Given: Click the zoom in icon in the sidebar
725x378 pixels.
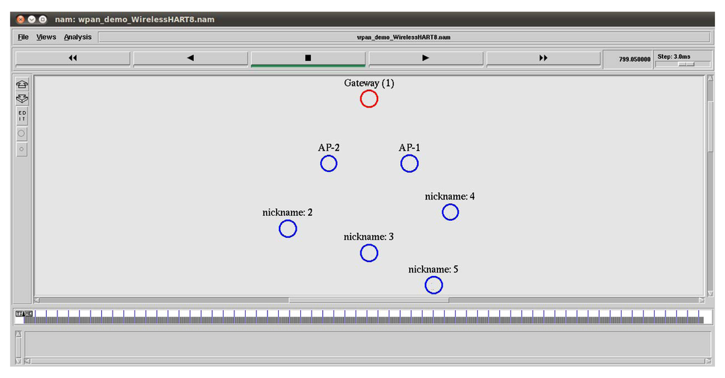Looking at the screenshot, I should click(22, 84).
